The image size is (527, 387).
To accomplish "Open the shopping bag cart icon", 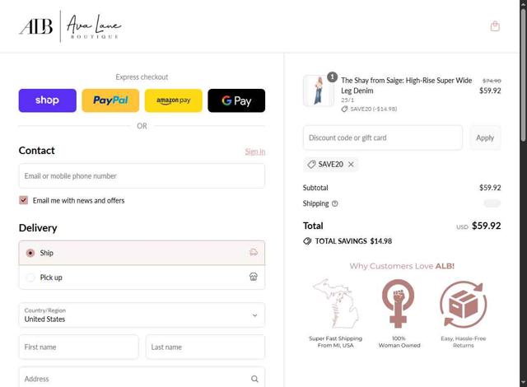I will (x=495, y=26).
